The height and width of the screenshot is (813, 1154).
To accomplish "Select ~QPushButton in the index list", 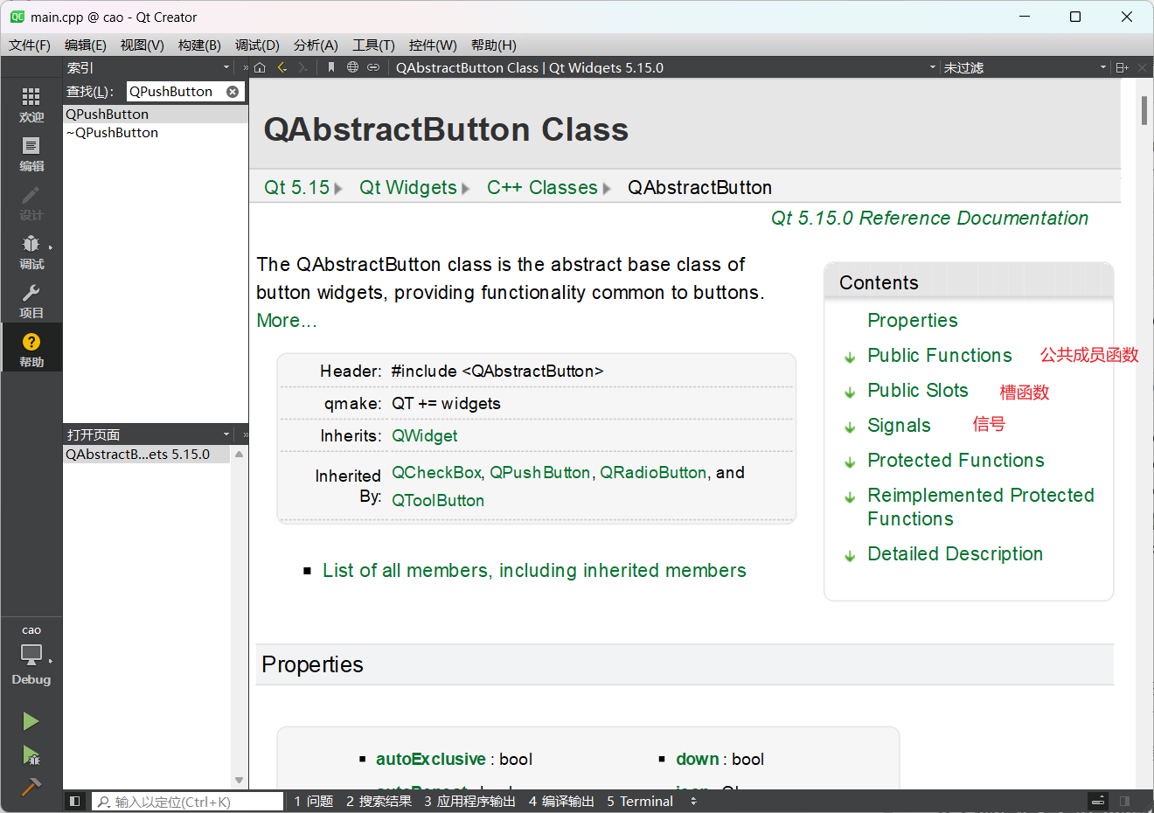I will click(156, 133).
